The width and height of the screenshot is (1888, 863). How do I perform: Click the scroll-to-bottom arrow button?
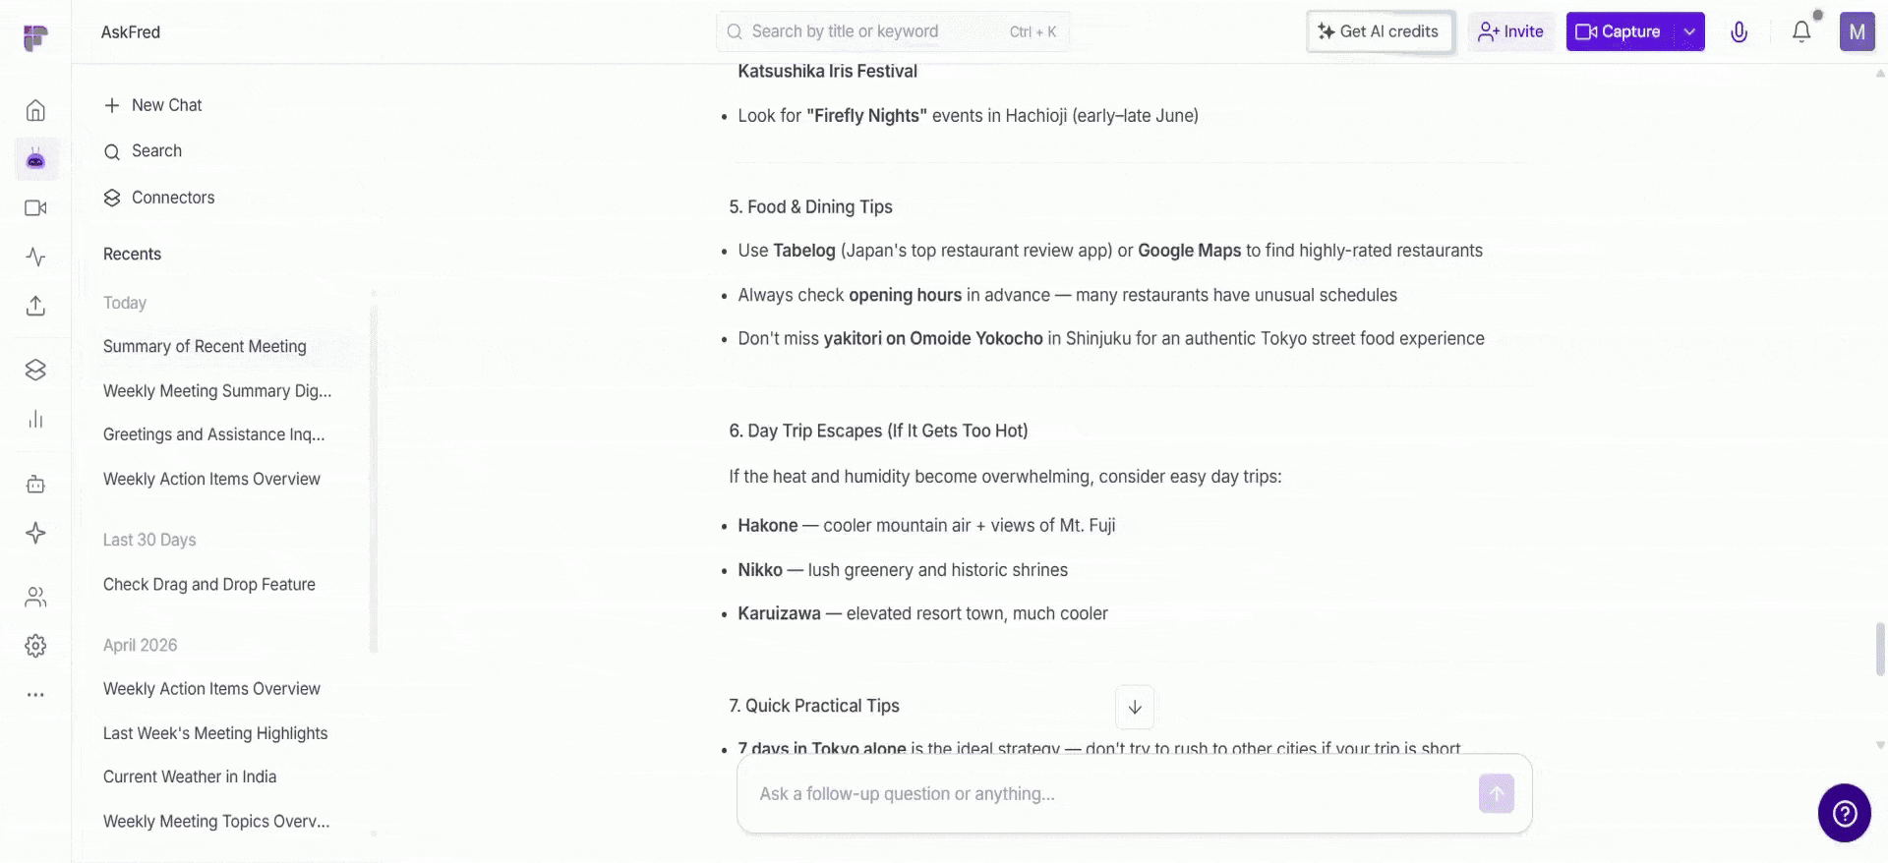tap(1135, 707)
